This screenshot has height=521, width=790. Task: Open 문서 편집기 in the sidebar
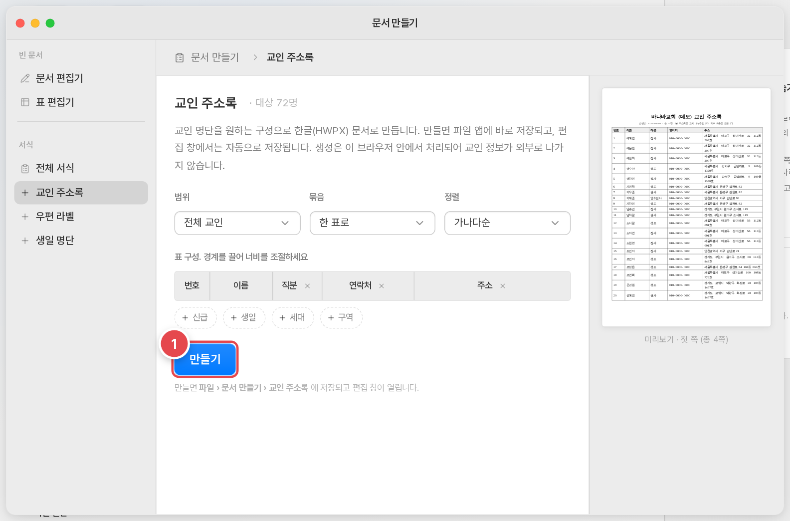click(x=81, y=78)
